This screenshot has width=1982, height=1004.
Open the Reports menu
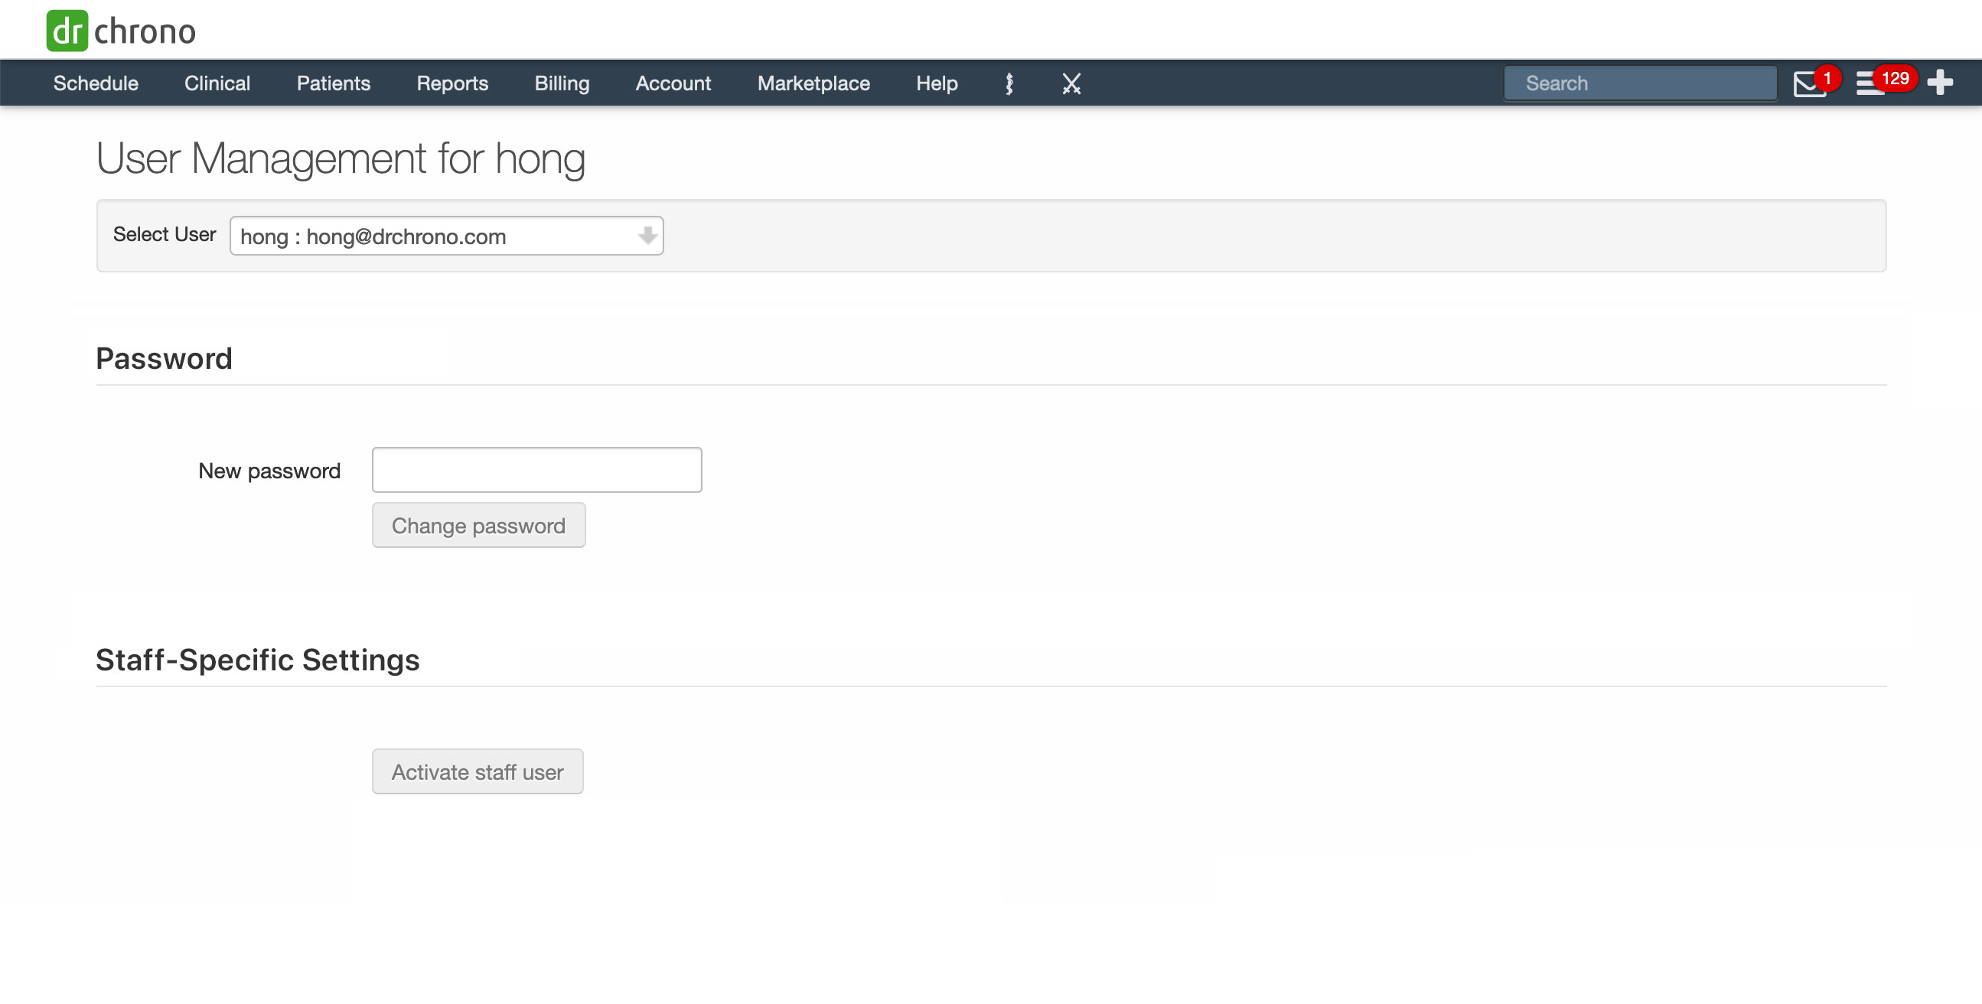pos(452,83)
